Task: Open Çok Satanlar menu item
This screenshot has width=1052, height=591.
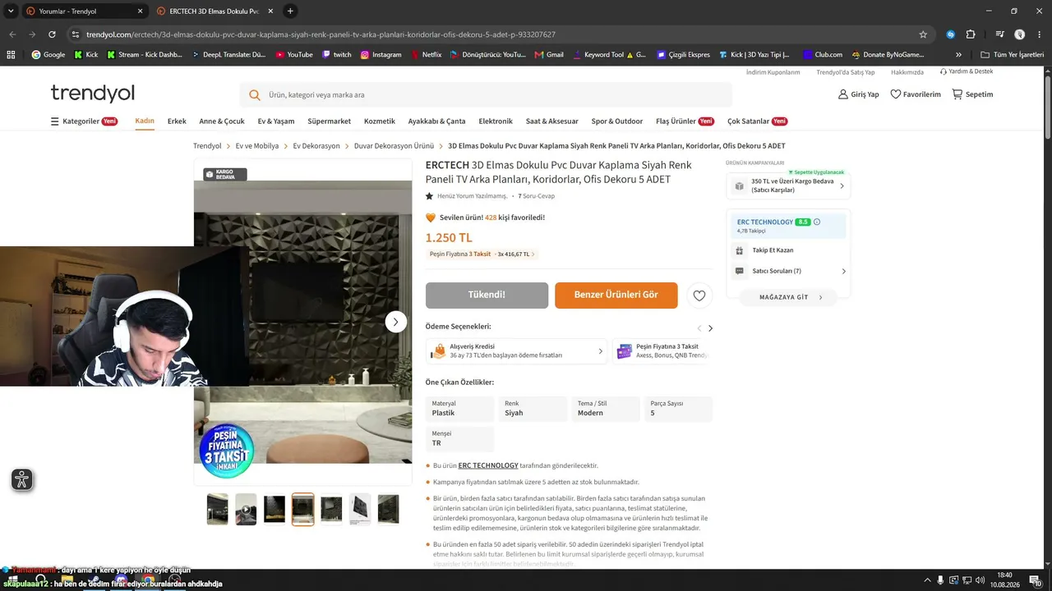Action: coord(757,121)
